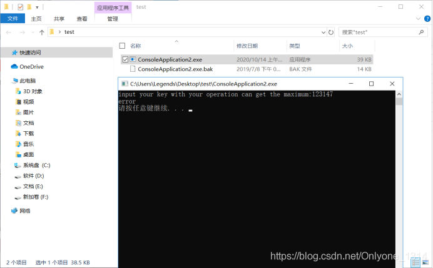This screenshot has height=268, width=433.
Task: Click the new folder quick-access icon
Action: 29,7
